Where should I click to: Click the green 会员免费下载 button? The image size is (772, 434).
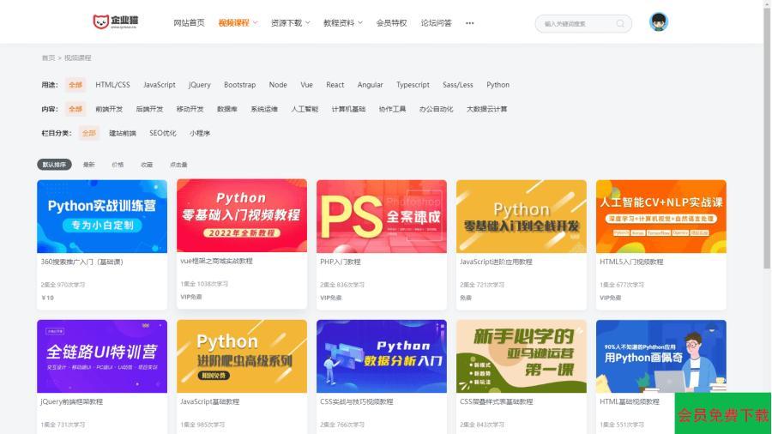pyautogui.click(x=723, y=413)
